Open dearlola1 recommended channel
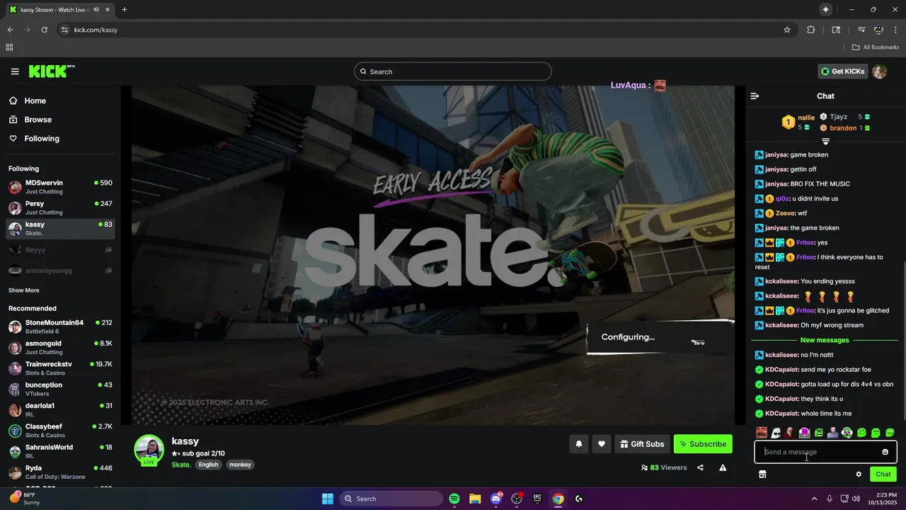 [x=60, y=409]
